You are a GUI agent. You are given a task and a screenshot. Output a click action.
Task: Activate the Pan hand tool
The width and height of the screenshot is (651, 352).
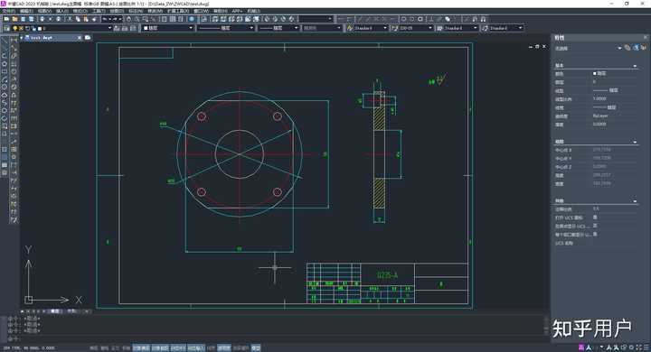tap(128, 19)
